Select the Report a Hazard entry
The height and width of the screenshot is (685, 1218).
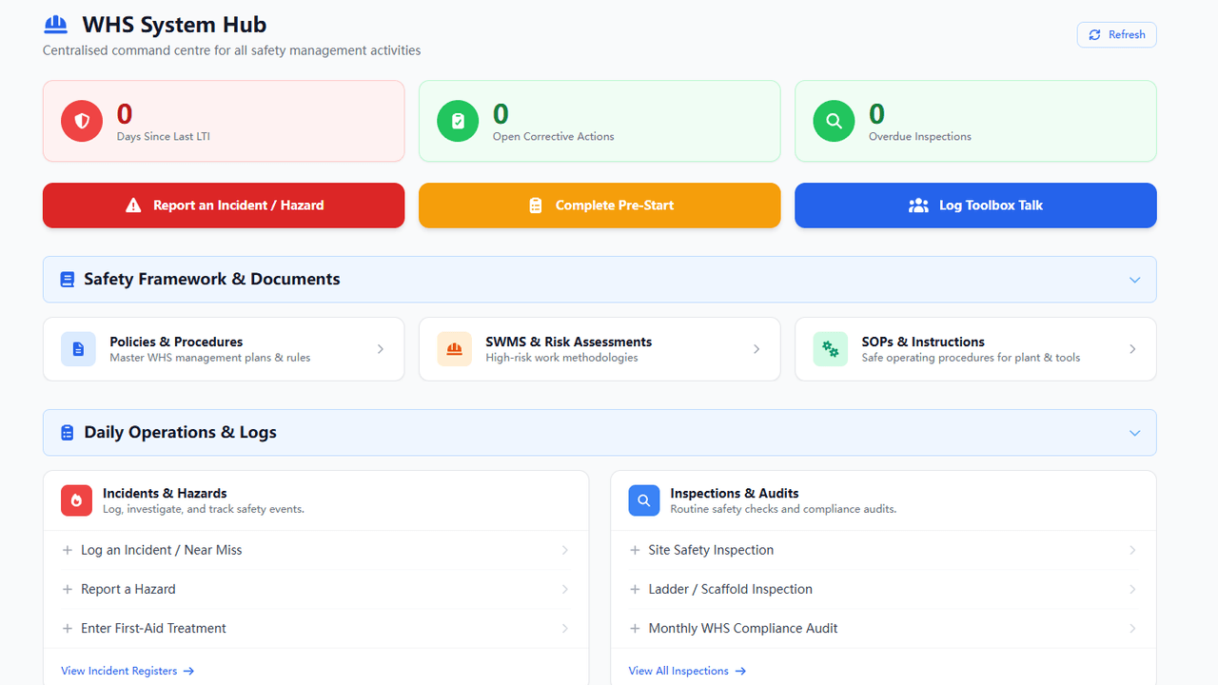(316, 589)
